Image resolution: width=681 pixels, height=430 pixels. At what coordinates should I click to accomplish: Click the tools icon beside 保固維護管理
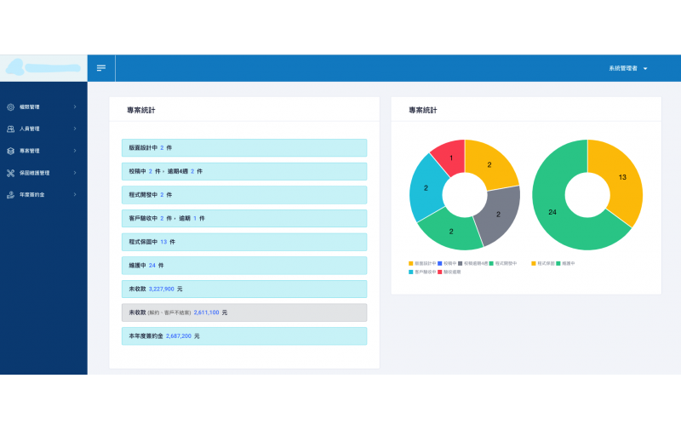tap(10, 173)
